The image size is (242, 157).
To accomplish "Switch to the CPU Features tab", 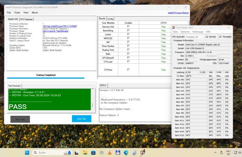I will tap(26, 19).
